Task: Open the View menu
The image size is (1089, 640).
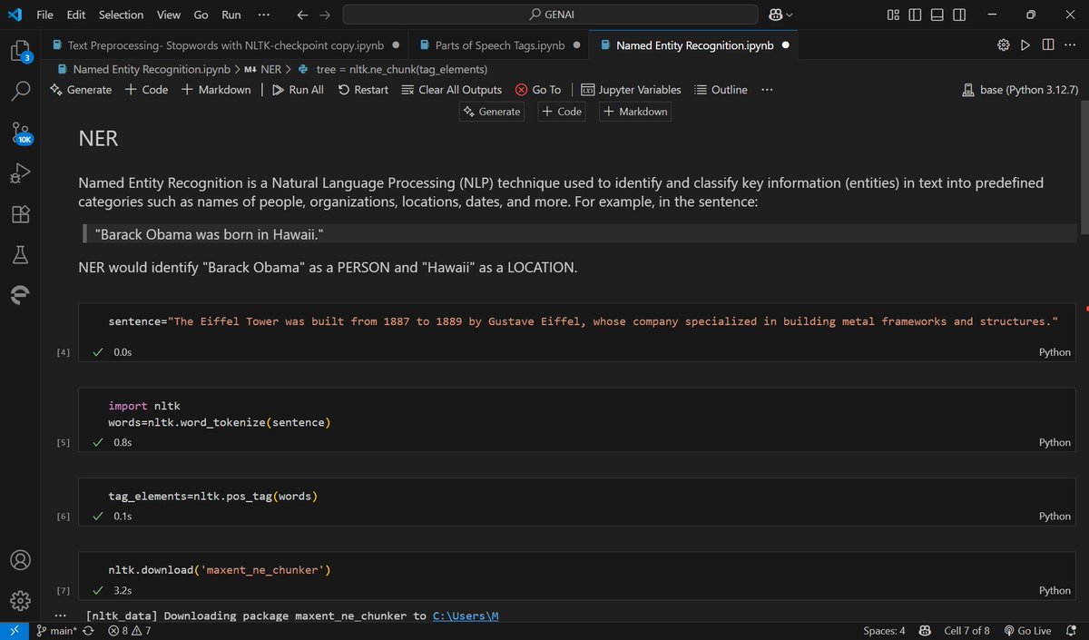Action: pos(168,15)
